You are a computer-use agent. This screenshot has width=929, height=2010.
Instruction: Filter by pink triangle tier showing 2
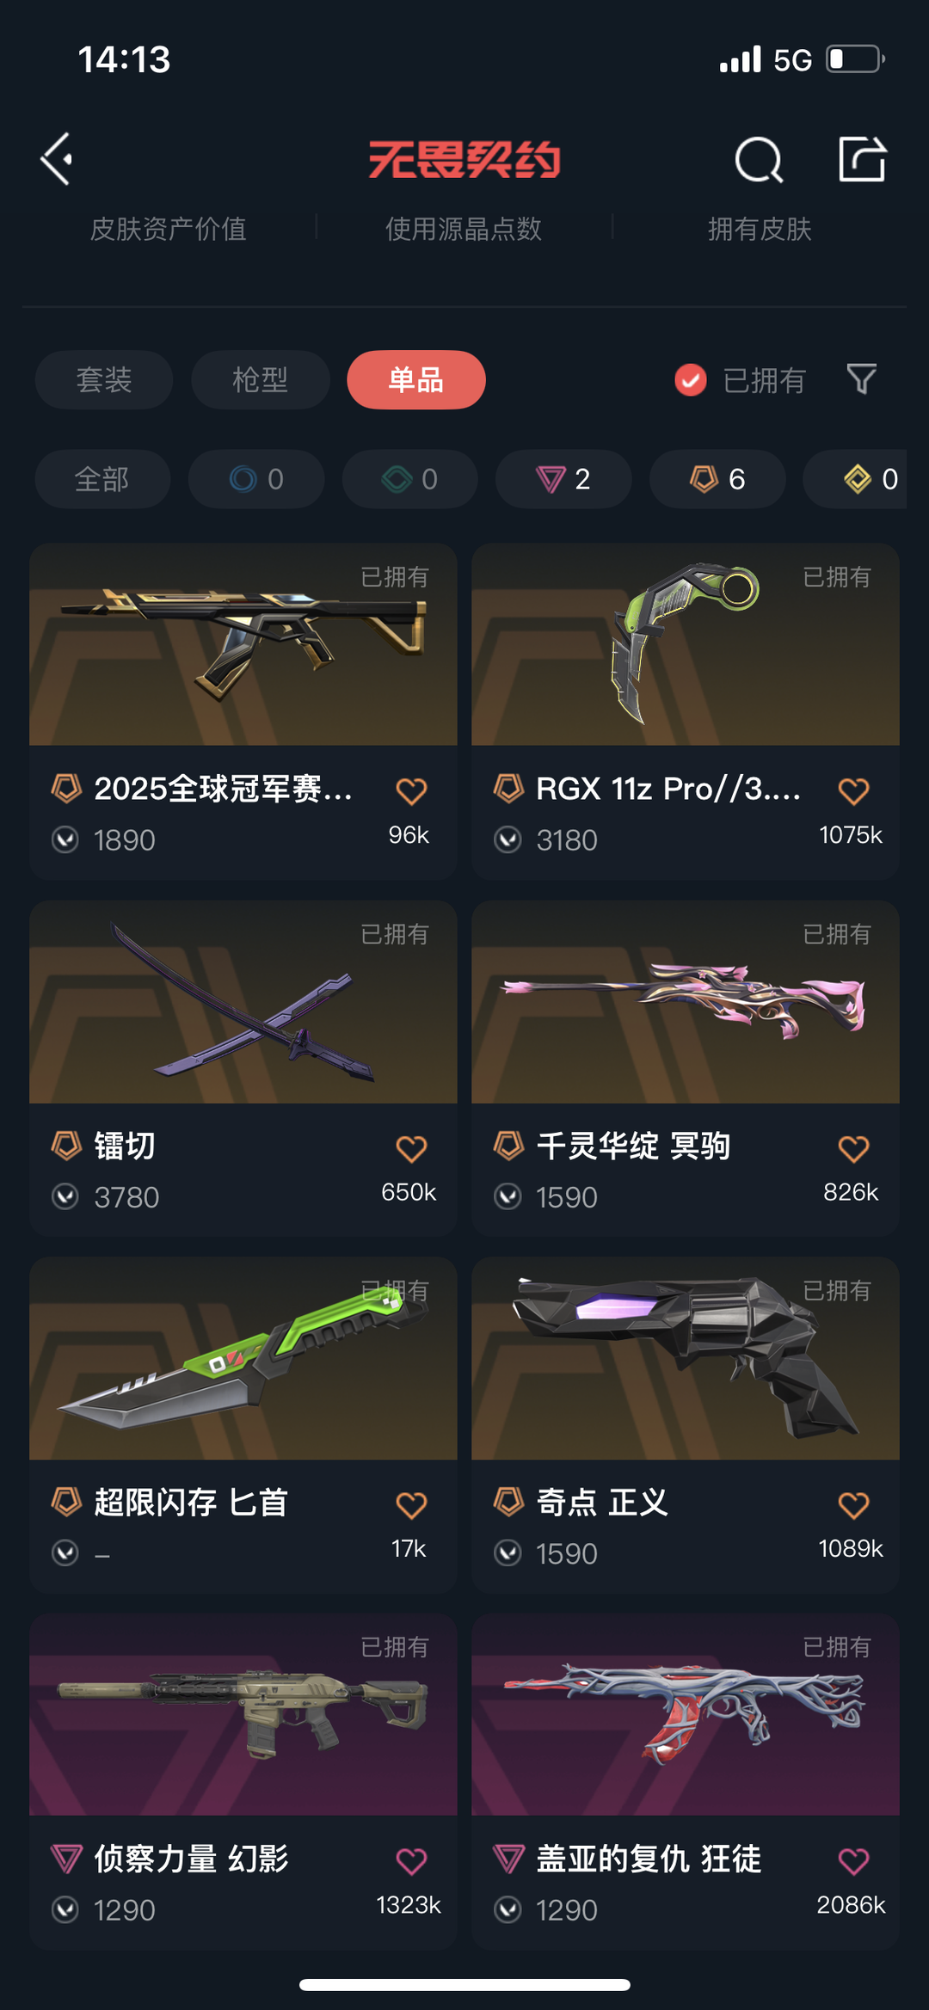tap(563, 479)
